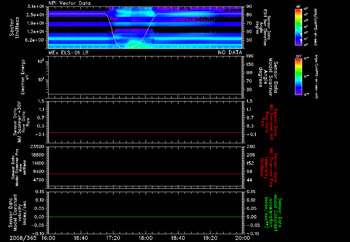Screen dimensions: 350x242
Task: Click the "260" telemetry tick label
Action: pyautogui.click(x=250, y=146)
